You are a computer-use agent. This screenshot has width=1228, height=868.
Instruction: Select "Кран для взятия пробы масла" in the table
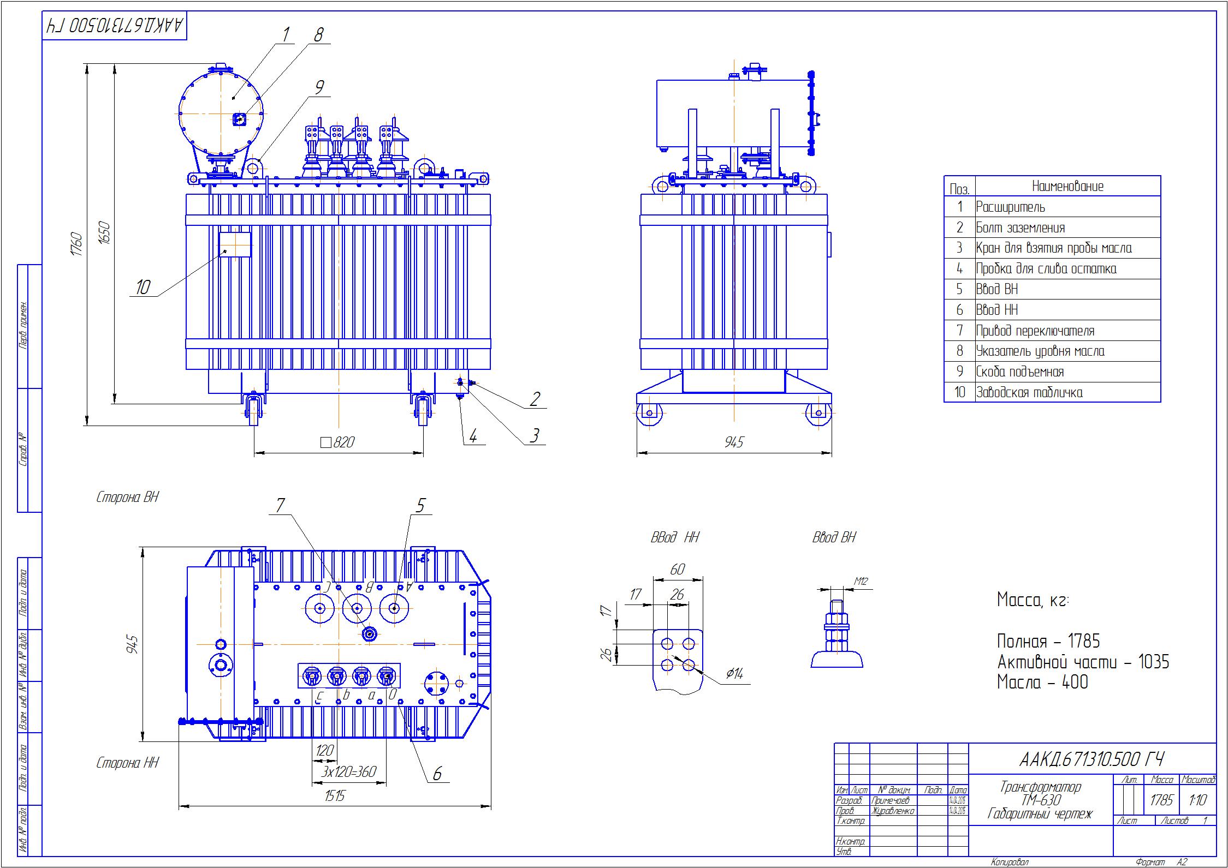click(1052, 248)
